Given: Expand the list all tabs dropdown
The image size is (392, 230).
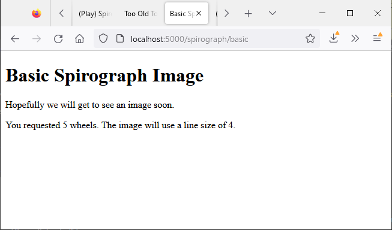Looking at the screenshot, I should click(x=273, y=13).
